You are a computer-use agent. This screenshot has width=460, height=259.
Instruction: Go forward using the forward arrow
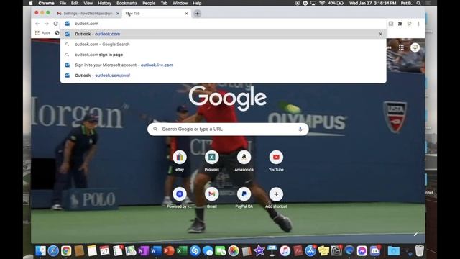(x=46, y=24)
